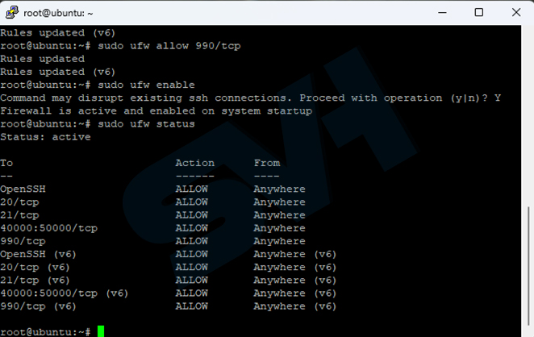Click the 40000:50000/tcp rule entry
Screen dimensions: 534x337
[48, 228]
